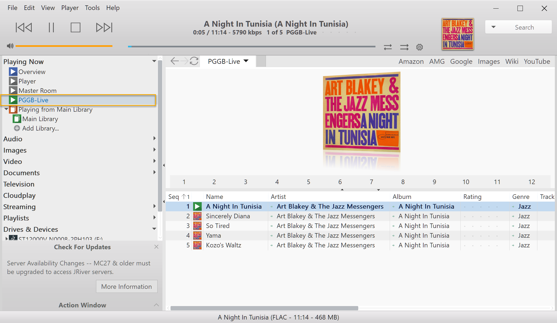Open the search options dropdown arrow
This screenshot has width=557, height=323.
click(493, 27)
